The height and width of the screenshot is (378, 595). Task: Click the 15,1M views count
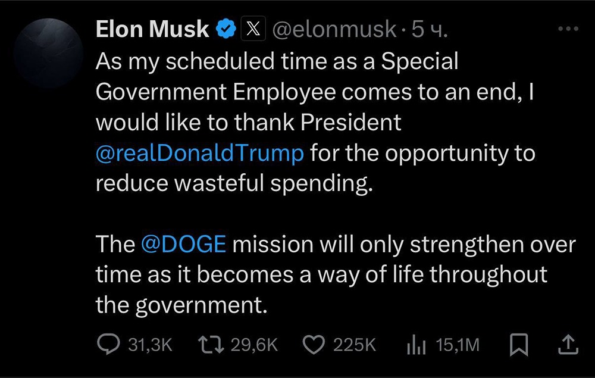458,345
